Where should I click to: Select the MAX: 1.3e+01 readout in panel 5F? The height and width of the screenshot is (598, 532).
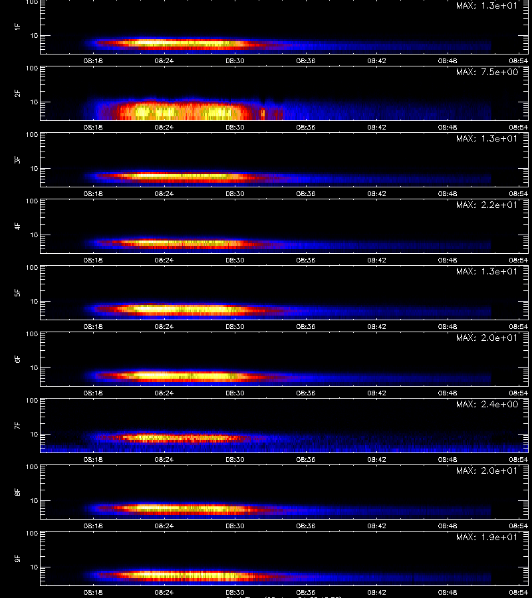tap(487, 271)
